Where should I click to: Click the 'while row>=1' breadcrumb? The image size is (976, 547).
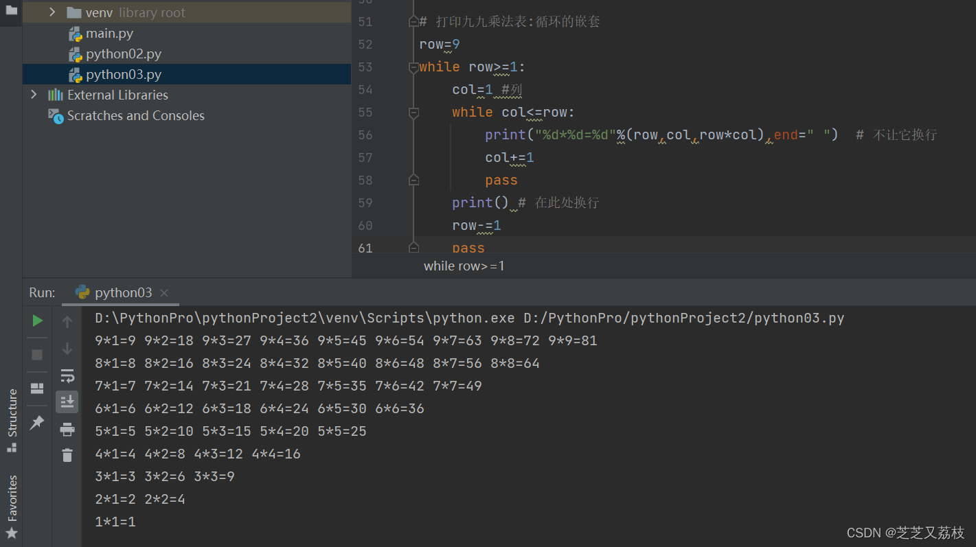point(464,266)
